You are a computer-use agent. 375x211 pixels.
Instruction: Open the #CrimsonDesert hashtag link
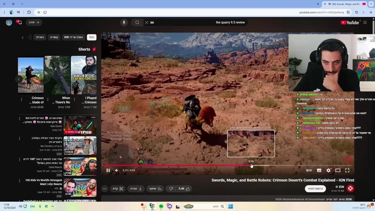coord(315,199)
